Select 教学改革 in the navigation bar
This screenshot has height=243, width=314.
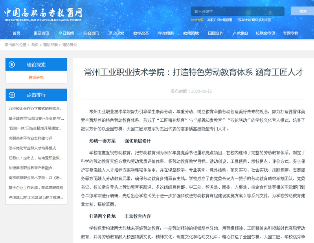141,33
